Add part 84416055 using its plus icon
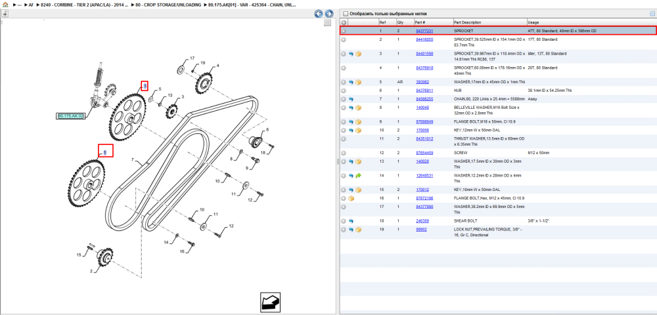Image resolution: width=657 pixels, height=315 pixels. 344,40
